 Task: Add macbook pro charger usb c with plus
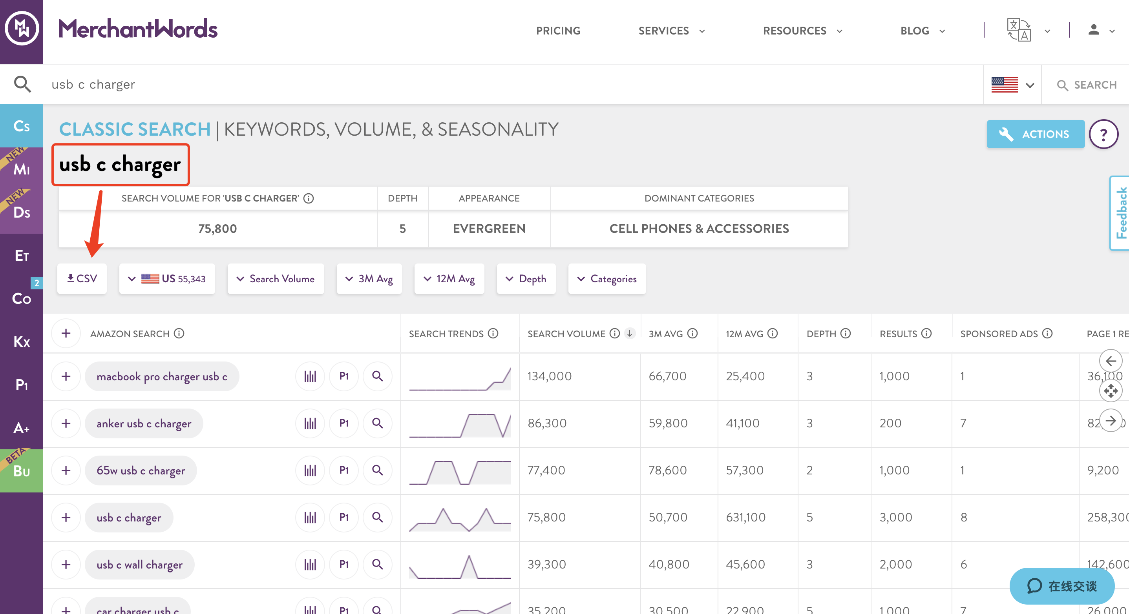coord(66,376)
